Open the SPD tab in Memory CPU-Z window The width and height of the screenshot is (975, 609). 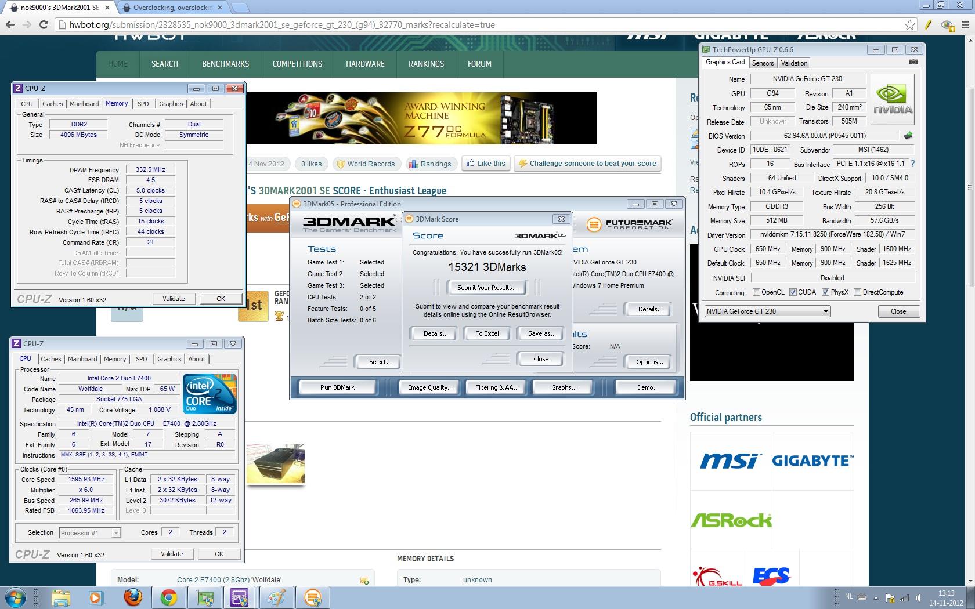pyautogui.click(x=143, y=104)
